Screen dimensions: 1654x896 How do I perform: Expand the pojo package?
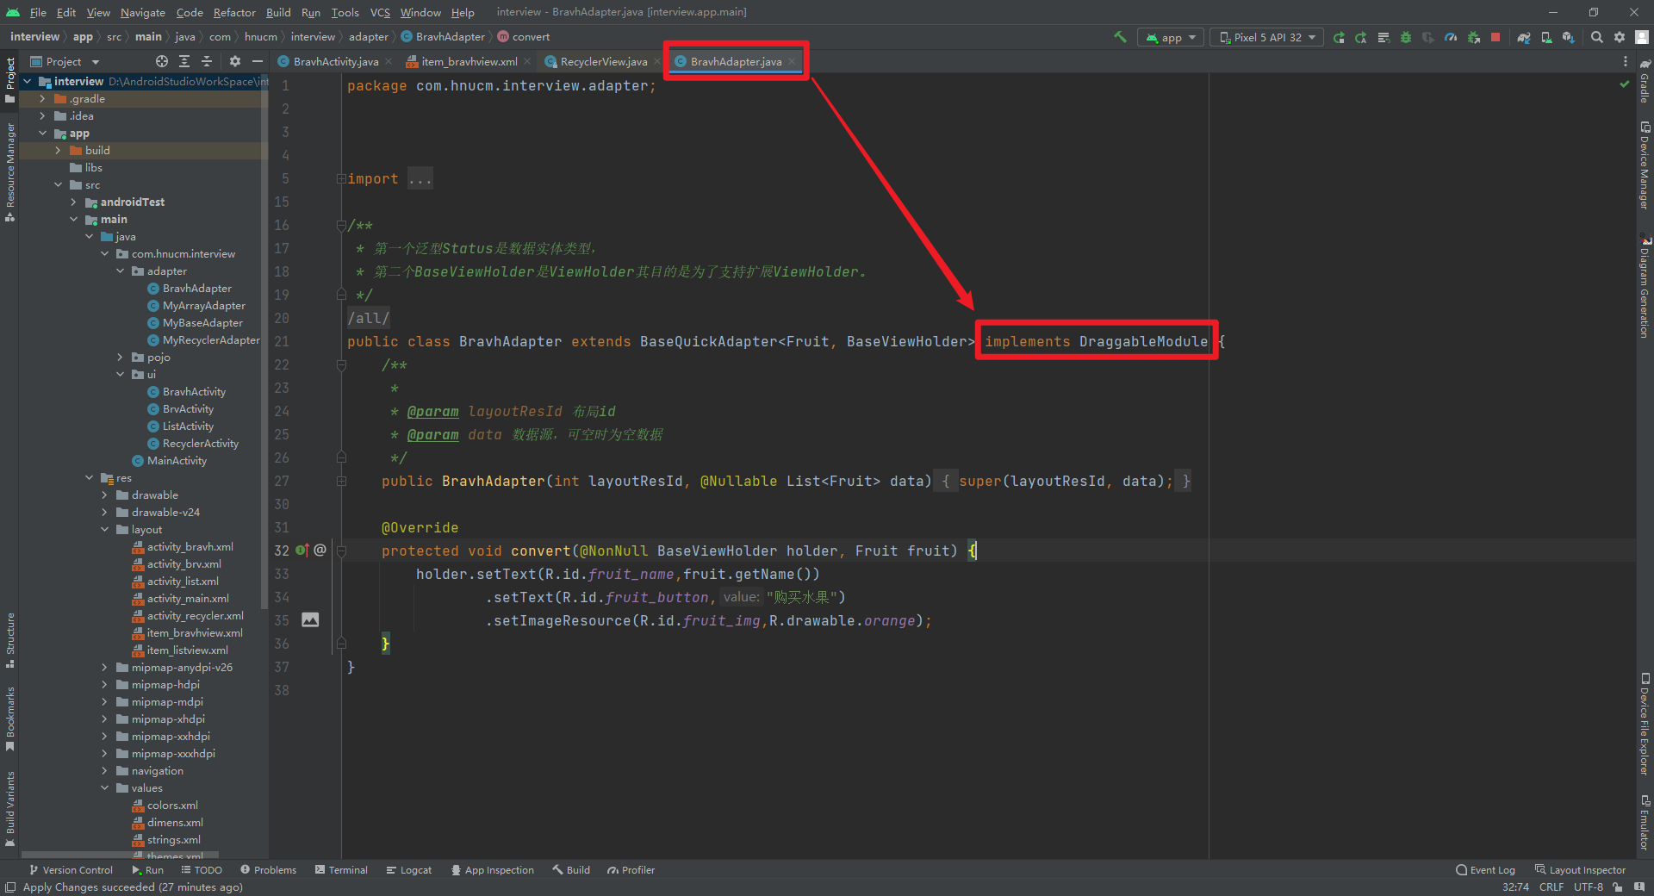coord(120,358)
